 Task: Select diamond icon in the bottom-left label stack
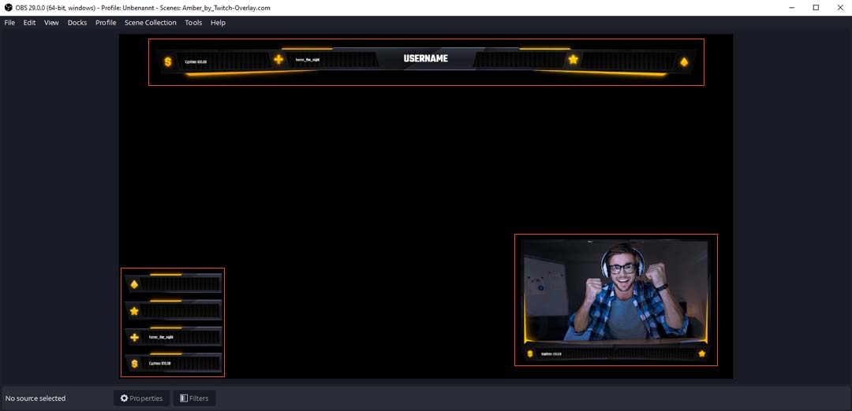(134, 284)
